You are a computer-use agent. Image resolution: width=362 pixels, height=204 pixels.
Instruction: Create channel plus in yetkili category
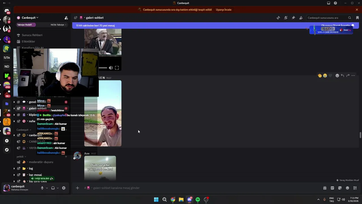66,157
